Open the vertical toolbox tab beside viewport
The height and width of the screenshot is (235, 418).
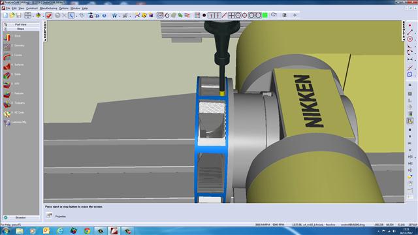(x=45, y=31)
